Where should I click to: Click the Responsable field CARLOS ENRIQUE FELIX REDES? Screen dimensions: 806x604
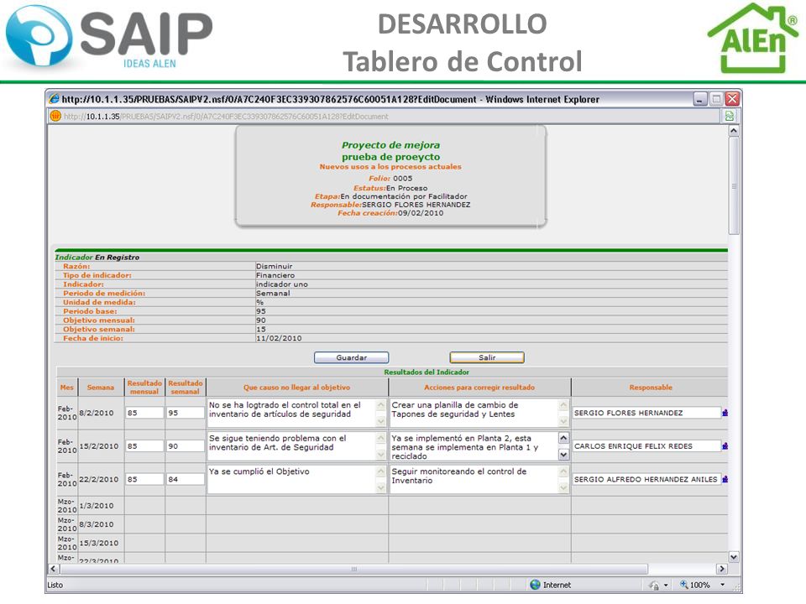pyautogui.click(x=646, y=446)
